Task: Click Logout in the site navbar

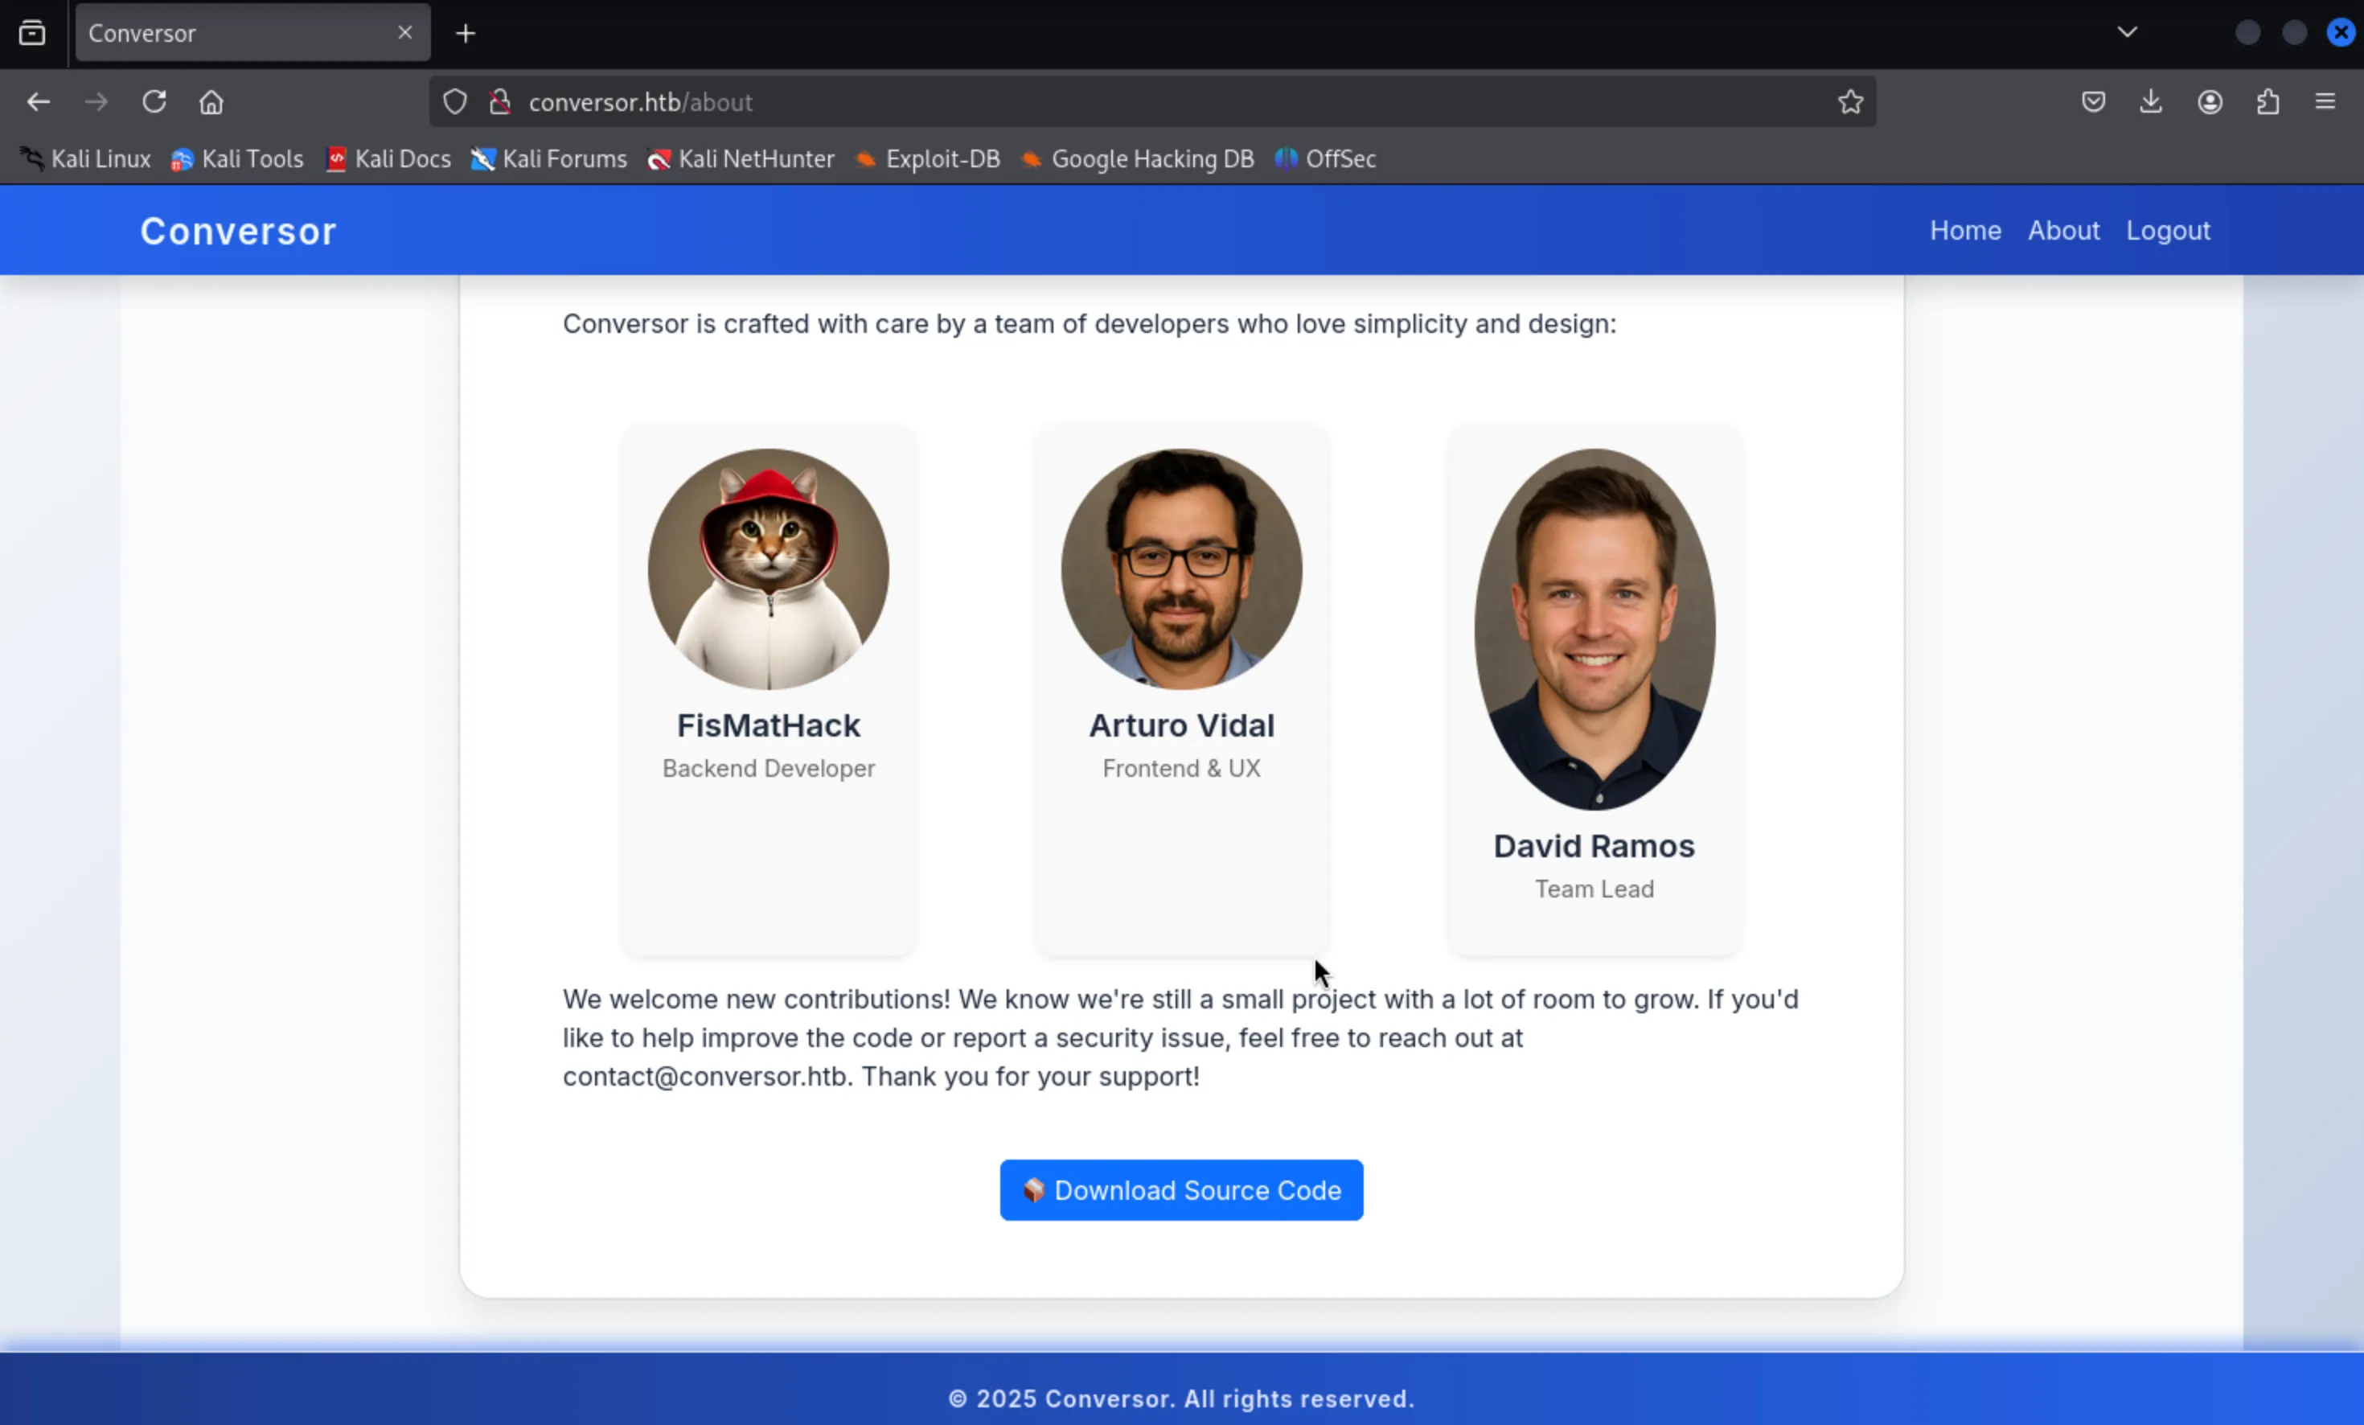Action: (2167, 230)
